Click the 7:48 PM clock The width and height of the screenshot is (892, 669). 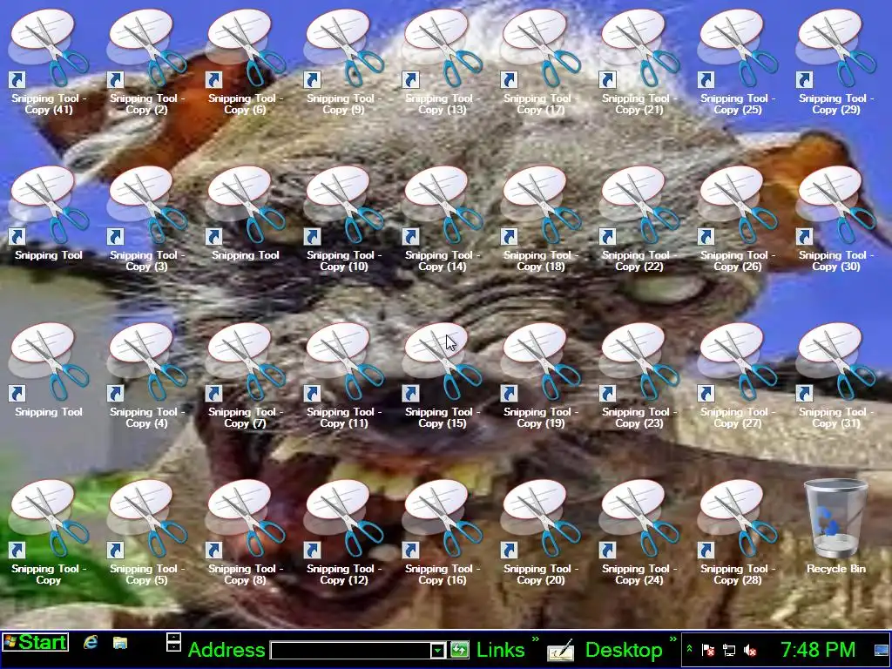(817, 650)
